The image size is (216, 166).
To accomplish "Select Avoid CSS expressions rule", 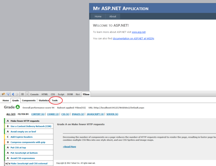I will coord(29,158).
